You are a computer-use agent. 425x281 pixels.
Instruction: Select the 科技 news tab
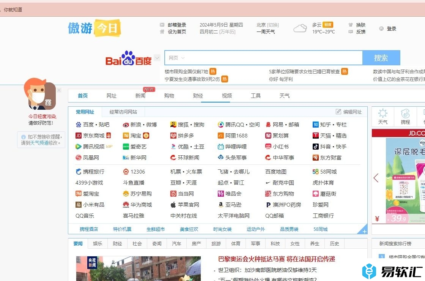point(275,243)
